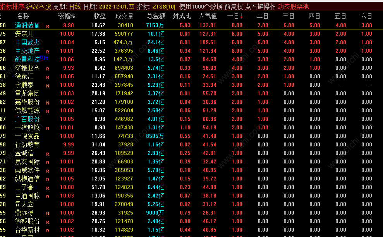383x237 pixels.
Task: Select stock 德邦股份
Action: coord(27,222)
